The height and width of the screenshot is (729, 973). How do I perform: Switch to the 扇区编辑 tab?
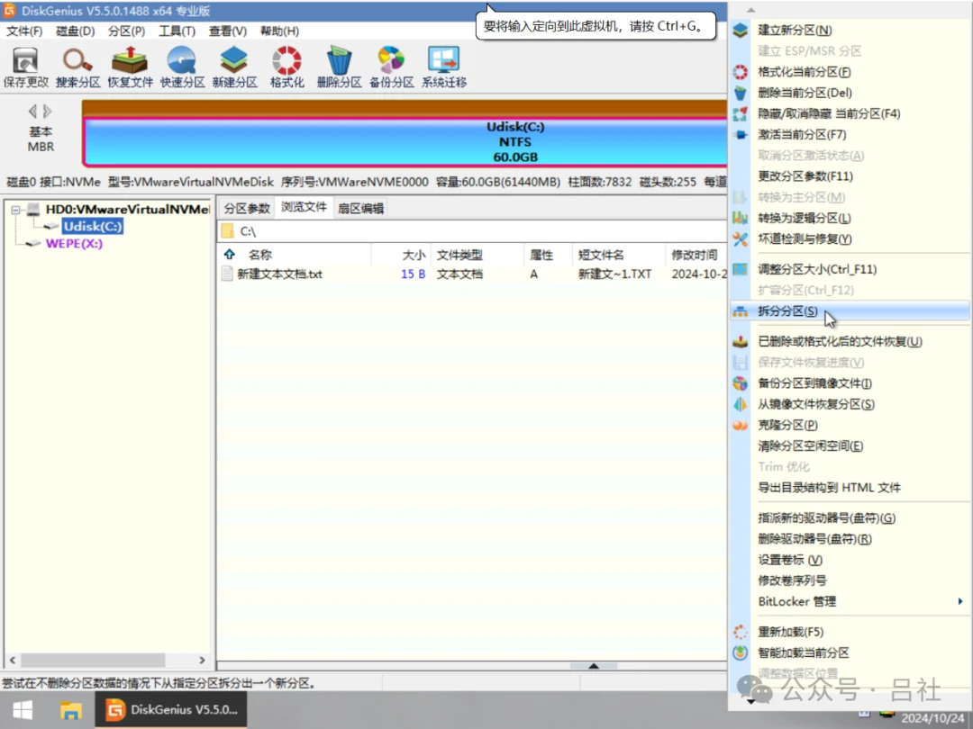(x=360, y=208)
